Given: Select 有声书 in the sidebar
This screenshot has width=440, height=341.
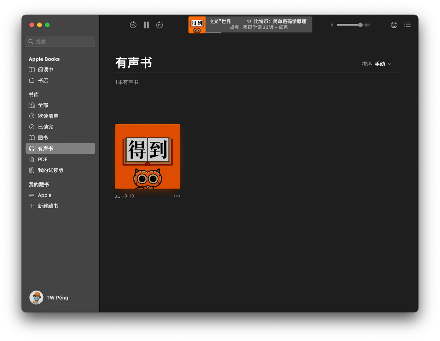Looking at the screenshot, I should pyautogui.click(x=60, y=148).
